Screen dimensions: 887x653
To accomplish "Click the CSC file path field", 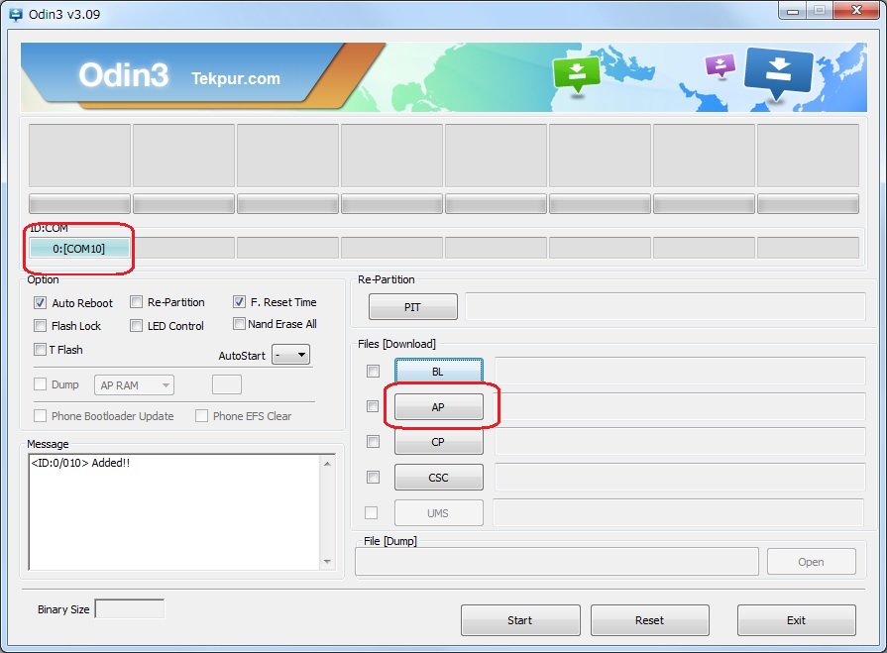I will pyautogui.click(x=680, y=478).
